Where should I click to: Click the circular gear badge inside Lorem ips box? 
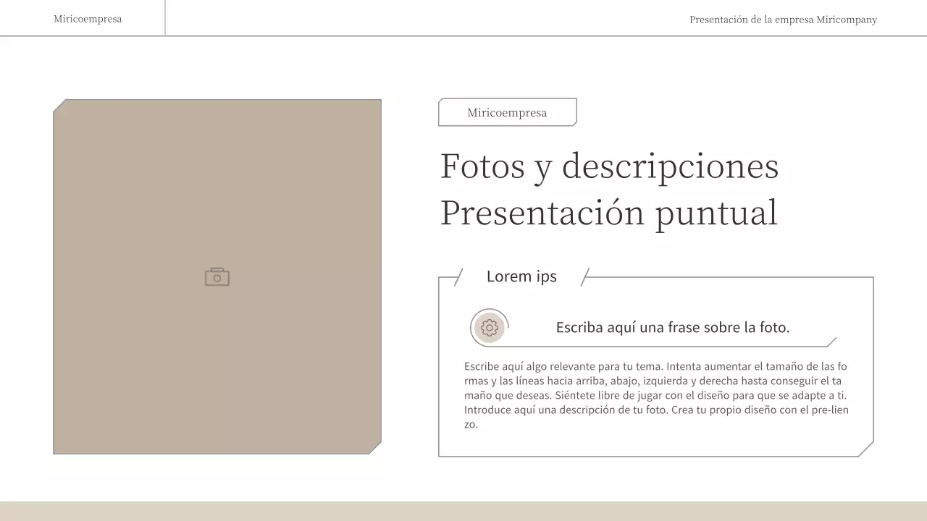490,327
